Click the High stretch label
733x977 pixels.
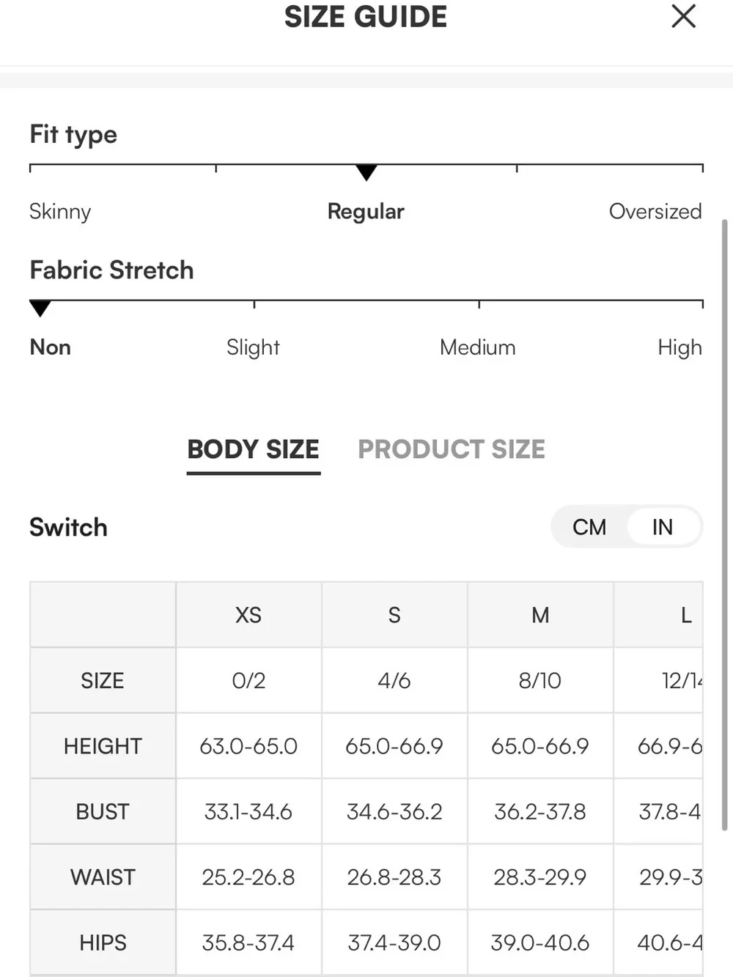pos(679,347)
